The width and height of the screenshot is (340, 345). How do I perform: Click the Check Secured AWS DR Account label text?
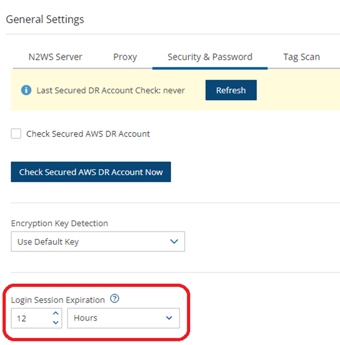click(x=88, y=134)
